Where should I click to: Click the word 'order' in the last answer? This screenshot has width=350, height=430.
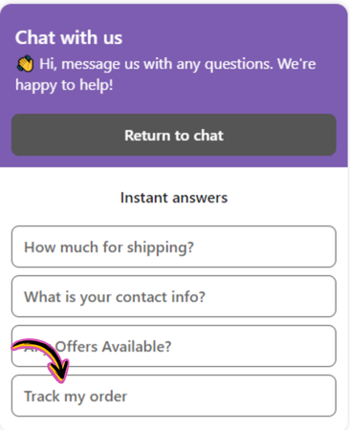(108, 397)
